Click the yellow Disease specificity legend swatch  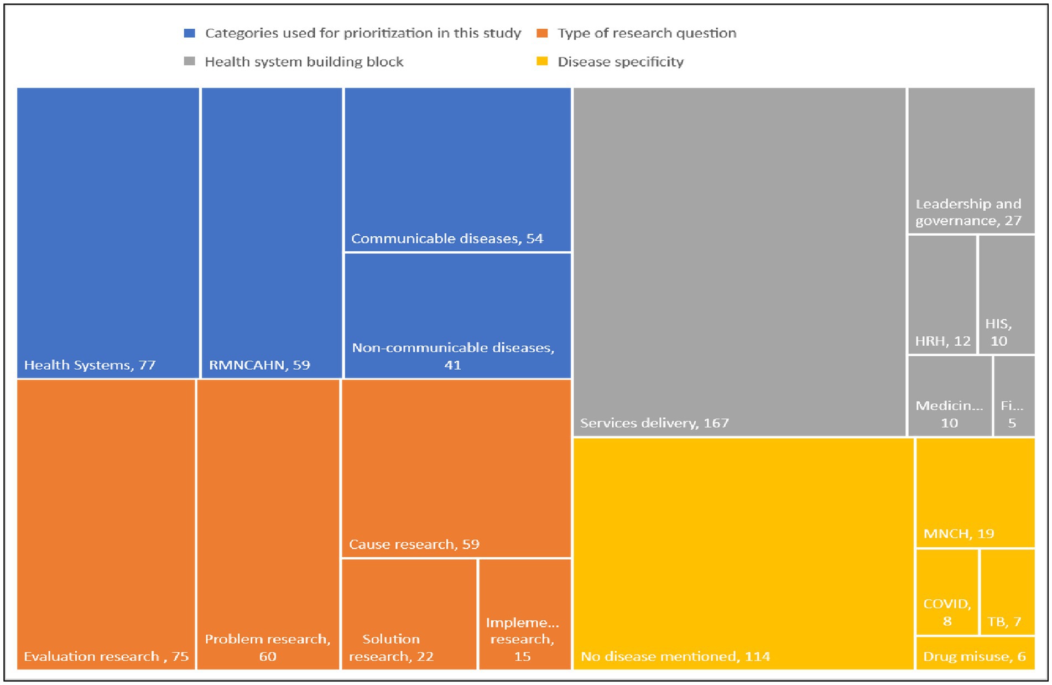point(542,61)
